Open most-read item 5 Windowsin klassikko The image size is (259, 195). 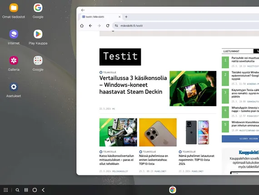(x=245, y=124)
